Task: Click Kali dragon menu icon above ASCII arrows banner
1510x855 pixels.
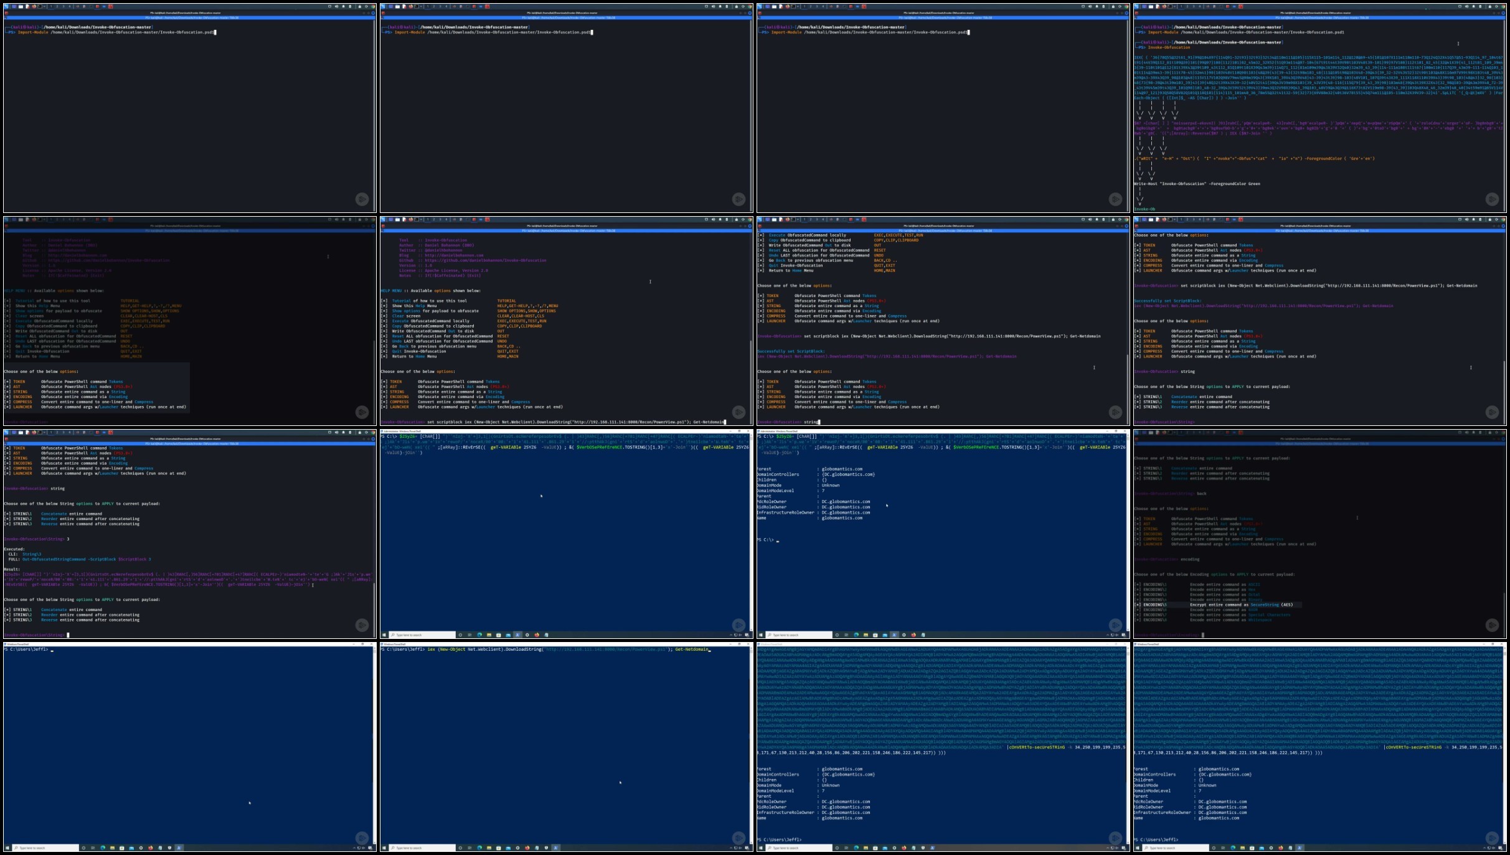Action: [x=1137, y=6]
